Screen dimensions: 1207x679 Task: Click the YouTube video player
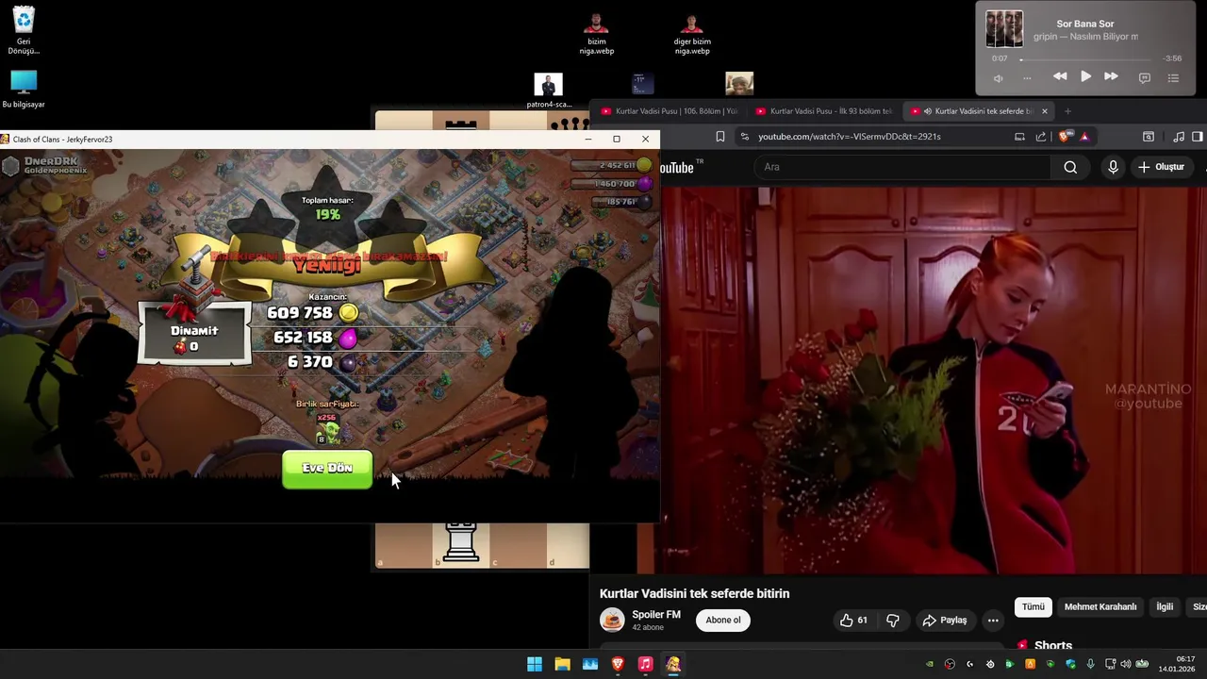coord(934,379)
